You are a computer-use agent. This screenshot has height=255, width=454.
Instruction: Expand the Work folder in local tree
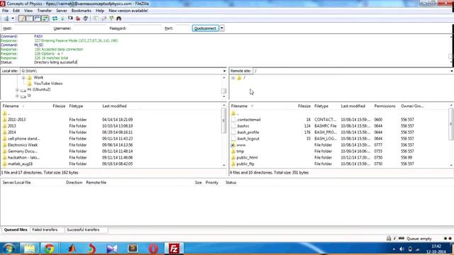(x=23, y=77)
